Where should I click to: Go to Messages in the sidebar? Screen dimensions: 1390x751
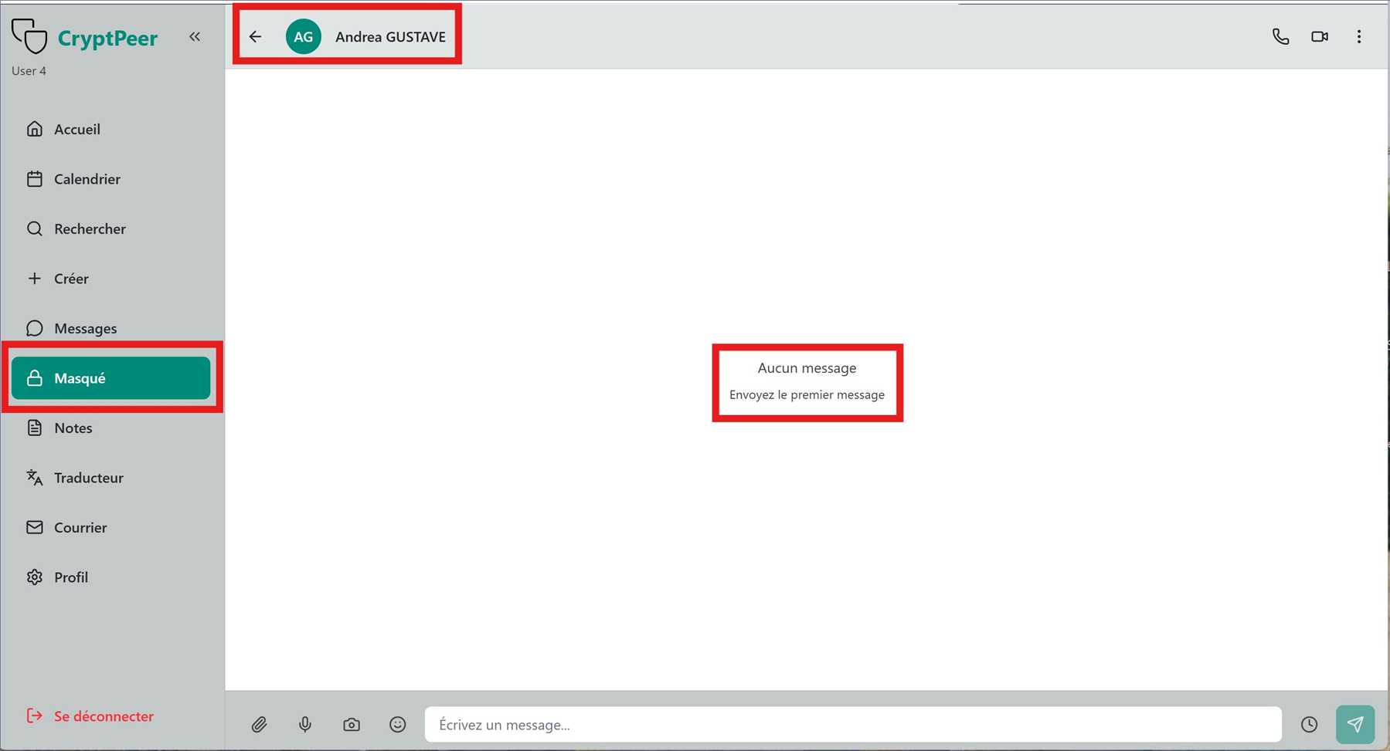[x=85, y=329]
